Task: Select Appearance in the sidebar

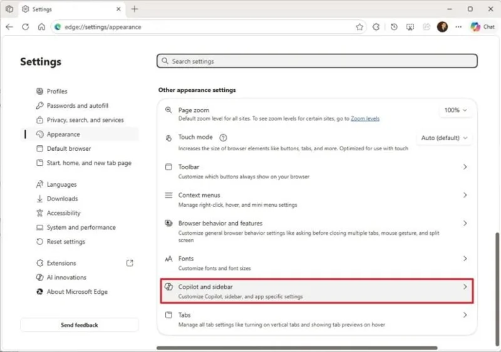Action: tap(80, 134)
